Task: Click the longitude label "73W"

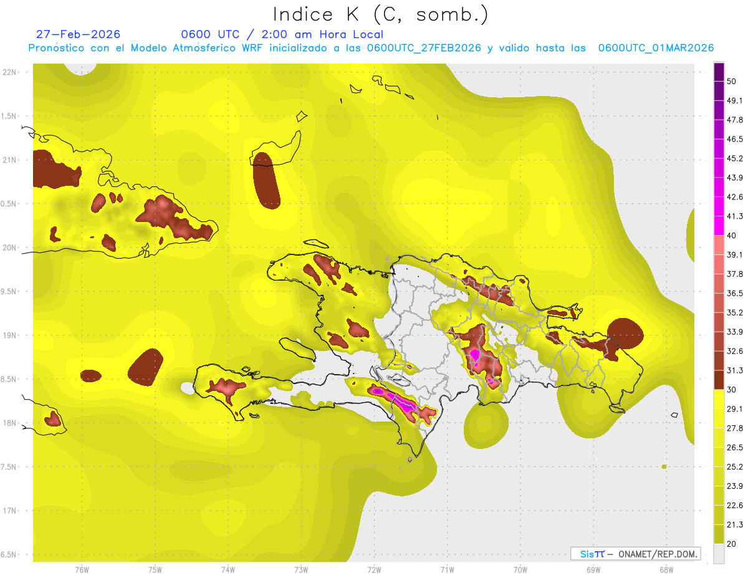Action: (x=301, y=570)
